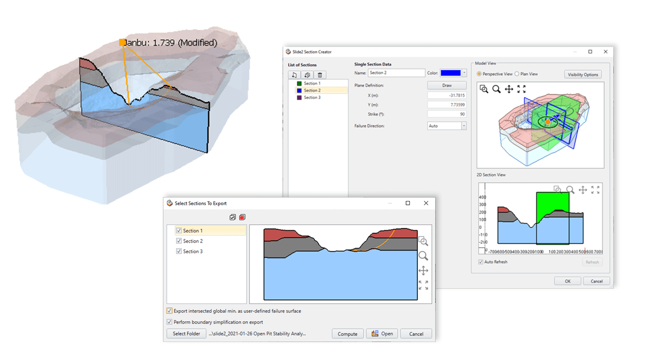Zoom to fit in 2D Section View
Screen dimensions: 645x362
click(595, 190)
